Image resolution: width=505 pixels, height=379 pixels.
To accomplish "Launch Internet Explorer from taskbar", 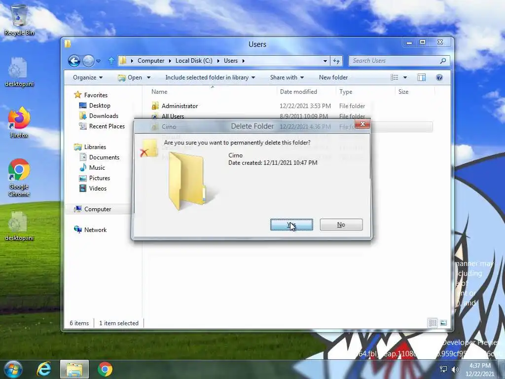I will (x=44, y=369).
